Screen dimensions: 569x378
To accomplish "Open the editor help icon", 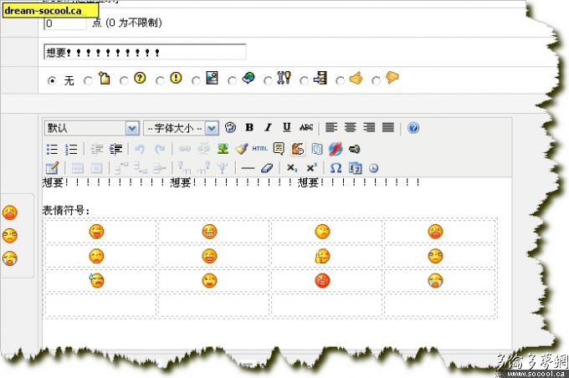I will pyautogui.click(x=413, y=128).
